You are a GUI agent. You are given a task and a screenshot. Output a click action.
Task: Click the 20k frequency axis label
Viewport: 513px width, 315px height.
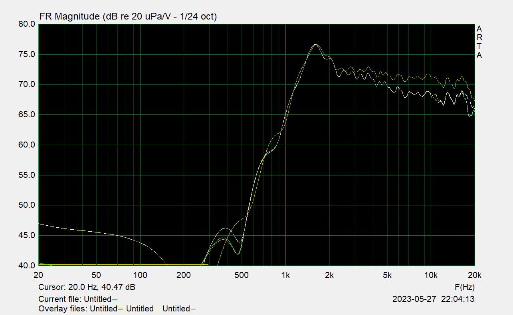[475, 275]
